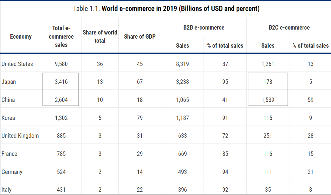Click the B2C e-commerce group header

click(x=289, y=28)
